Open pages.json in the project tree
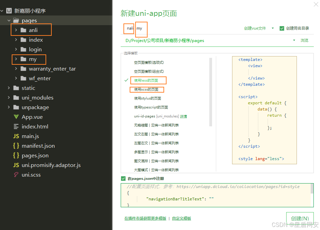This screenshot has height=230, width=320. click(x=35, y=155)
